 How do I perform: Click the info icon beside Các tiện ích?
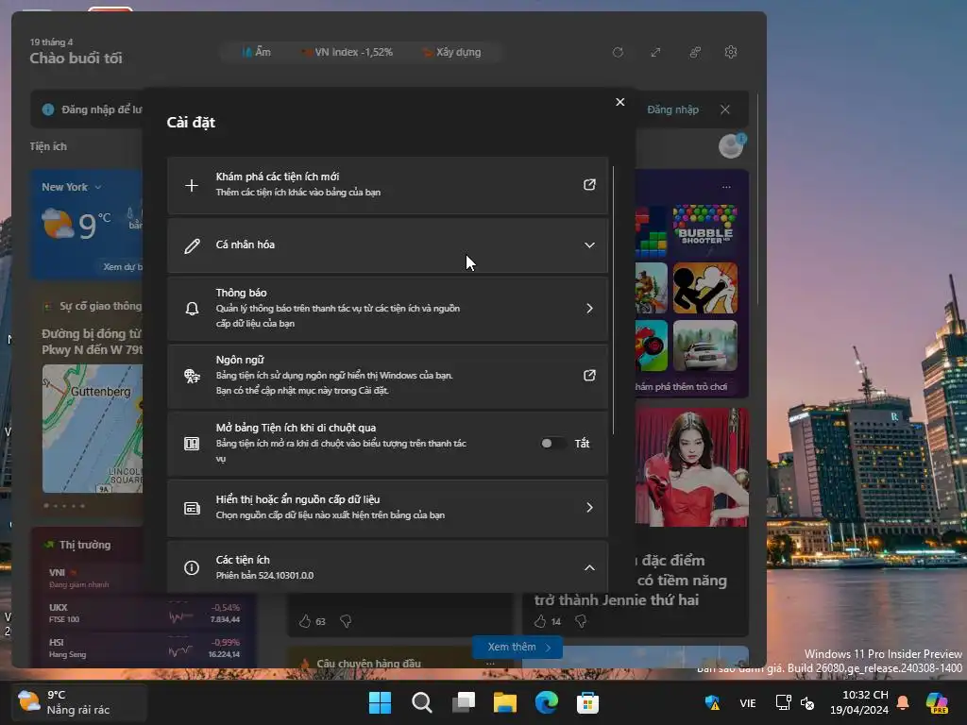point(192,567)
